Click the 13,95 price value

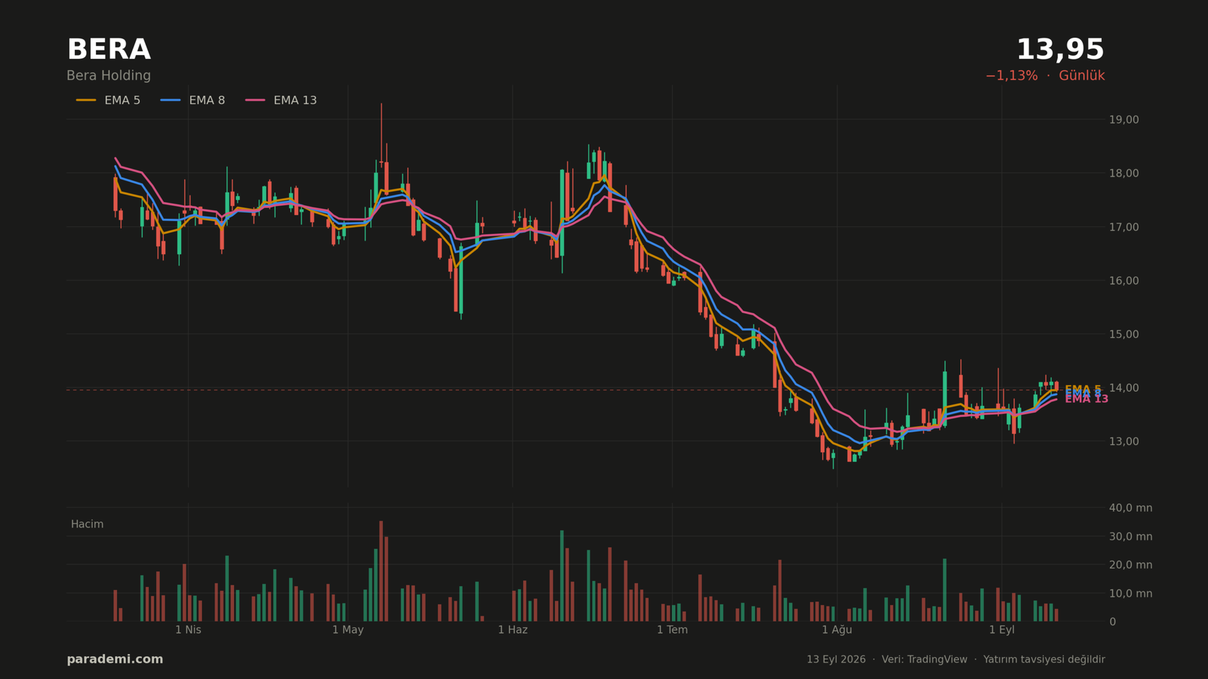tap(1060, 51)
